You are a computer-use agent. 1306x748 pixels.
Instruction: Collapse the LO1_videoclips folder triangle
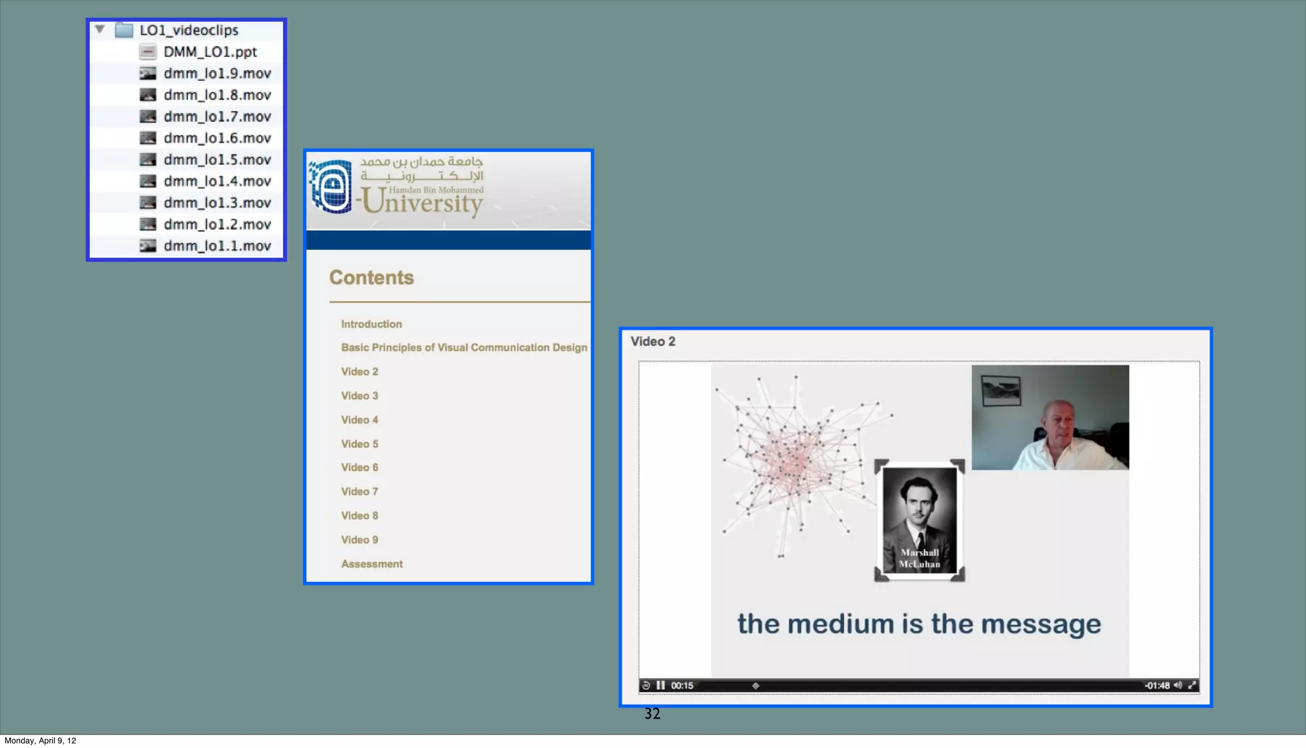point(100,29)
